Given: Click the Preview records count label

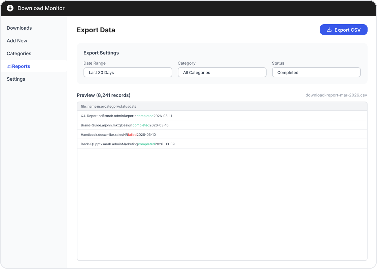Looking at the screenshot, I should 103,95.
